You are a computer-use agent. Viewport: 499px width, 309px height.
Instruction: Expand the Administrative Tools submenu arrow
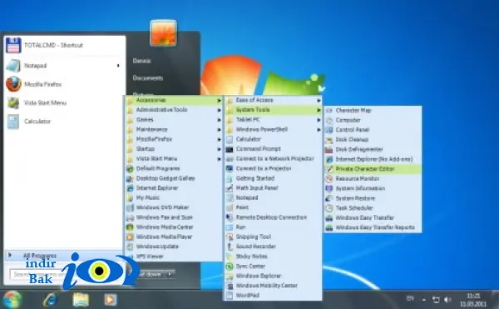click(x=219, y=110)
